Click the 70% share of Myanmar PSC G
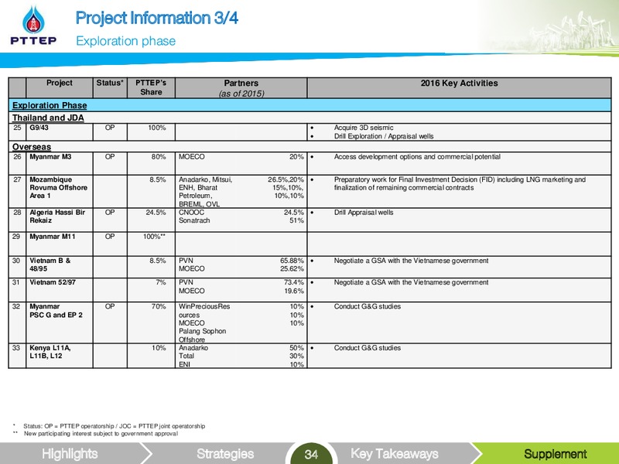The height and width of the screenshot is (464, 619). [x=159, y=306]
